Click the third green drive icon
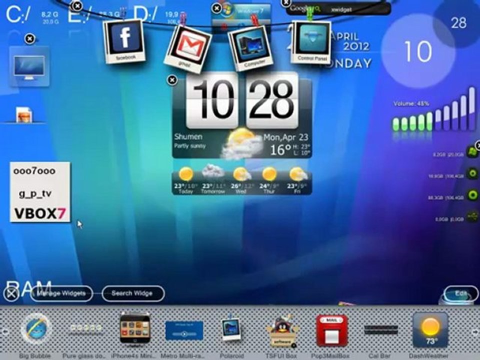The width and height of the screenshot is (480, 360). [472, 195]
